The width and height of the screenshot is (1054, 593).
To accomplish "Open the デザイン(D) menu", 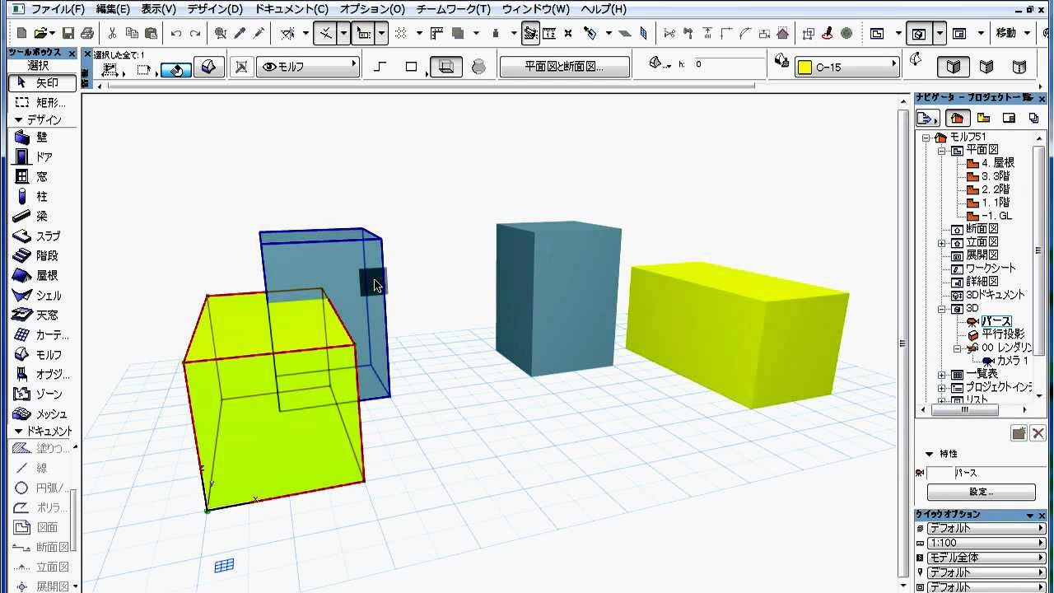I will [x=215, y=9].
